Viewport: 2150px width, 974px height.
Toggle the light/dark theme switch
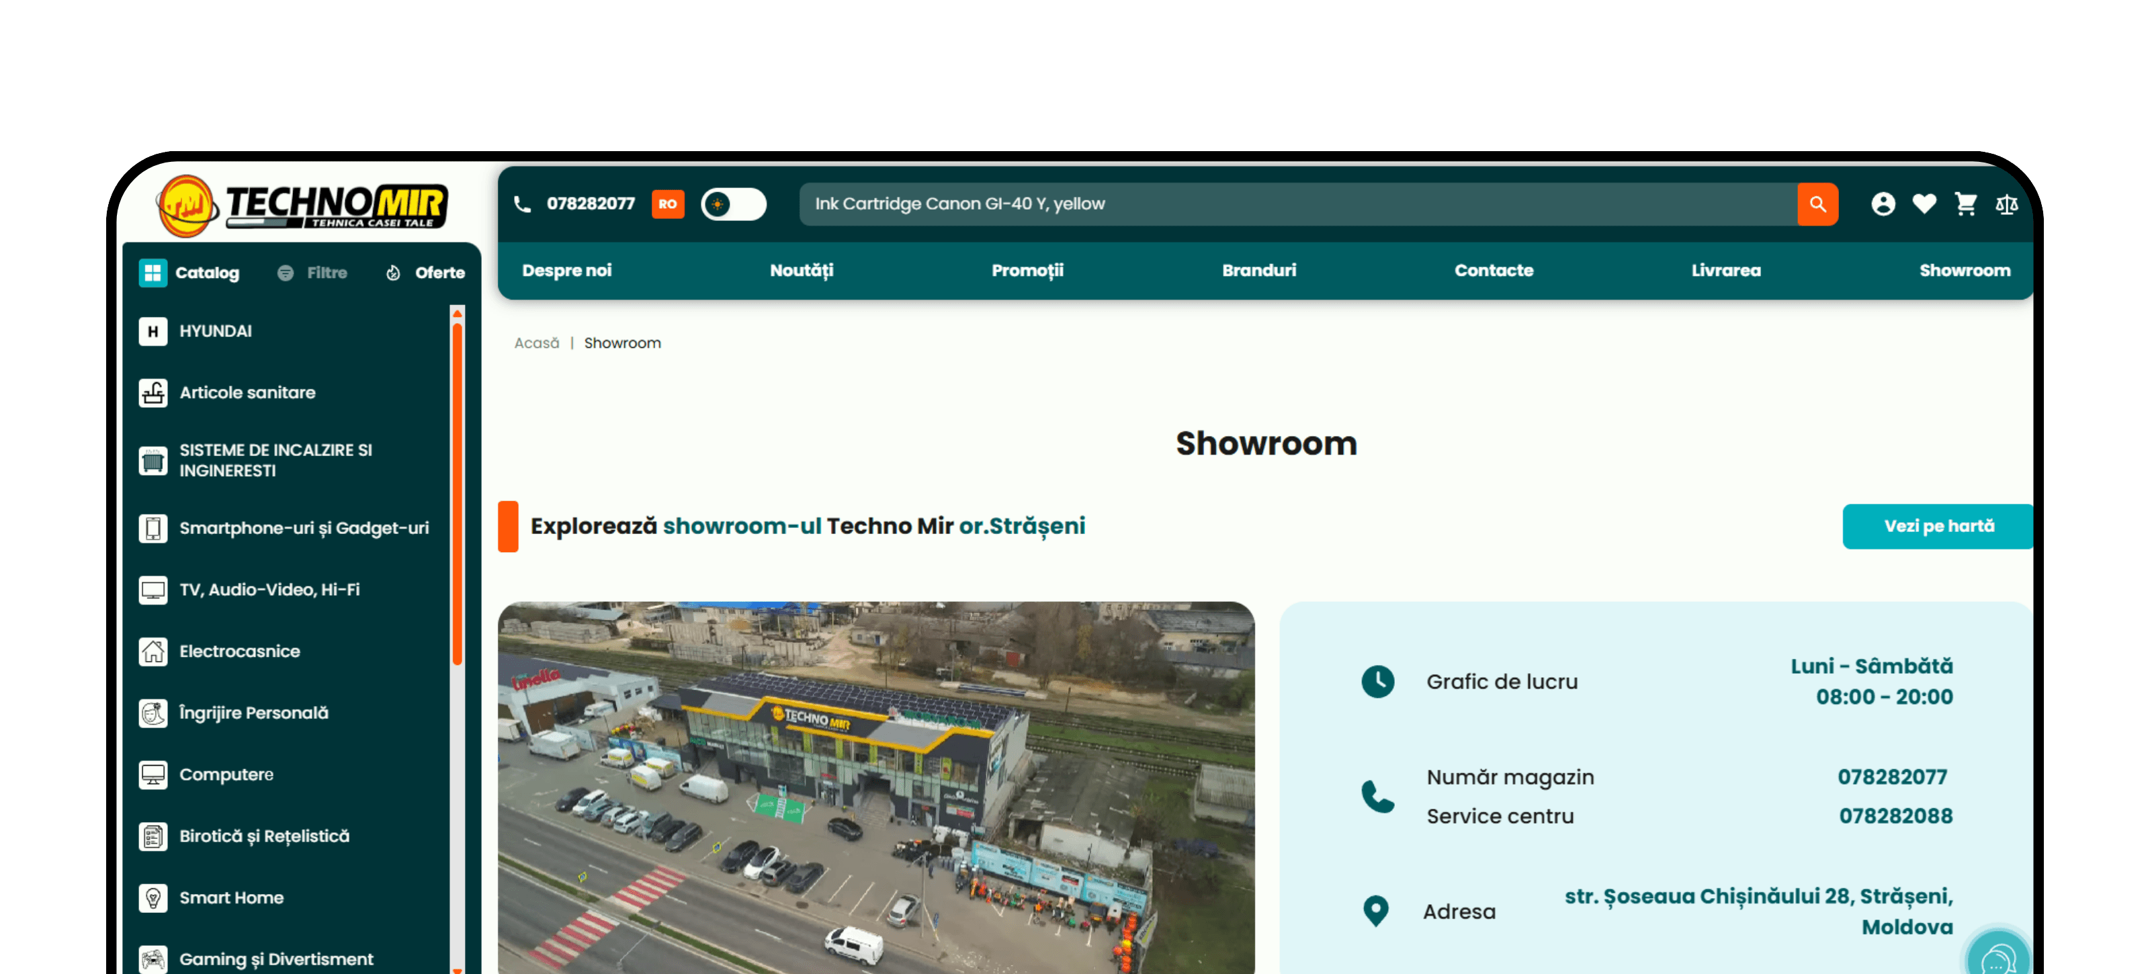click(x=733, y=204)
